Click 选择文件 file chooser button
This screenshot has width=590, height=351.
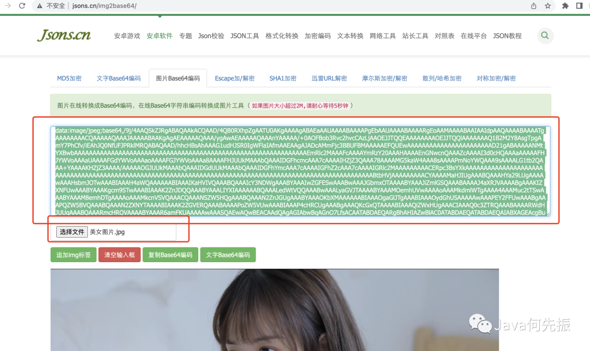(72, 232)
